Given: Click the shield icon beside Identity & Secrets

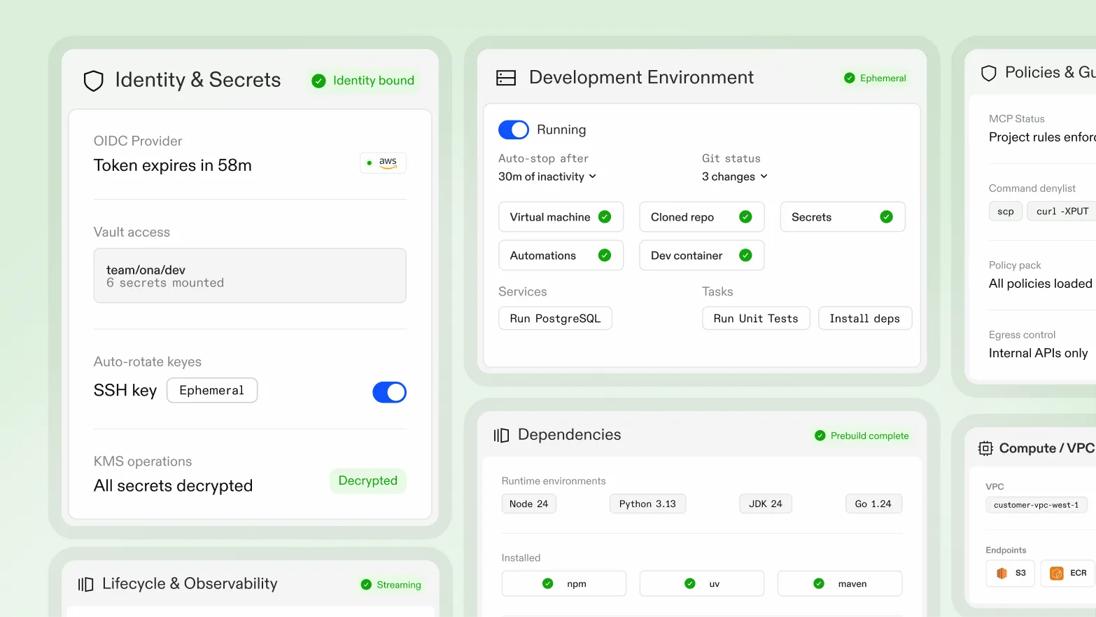Looking at the screenshot, I should 94,81.
